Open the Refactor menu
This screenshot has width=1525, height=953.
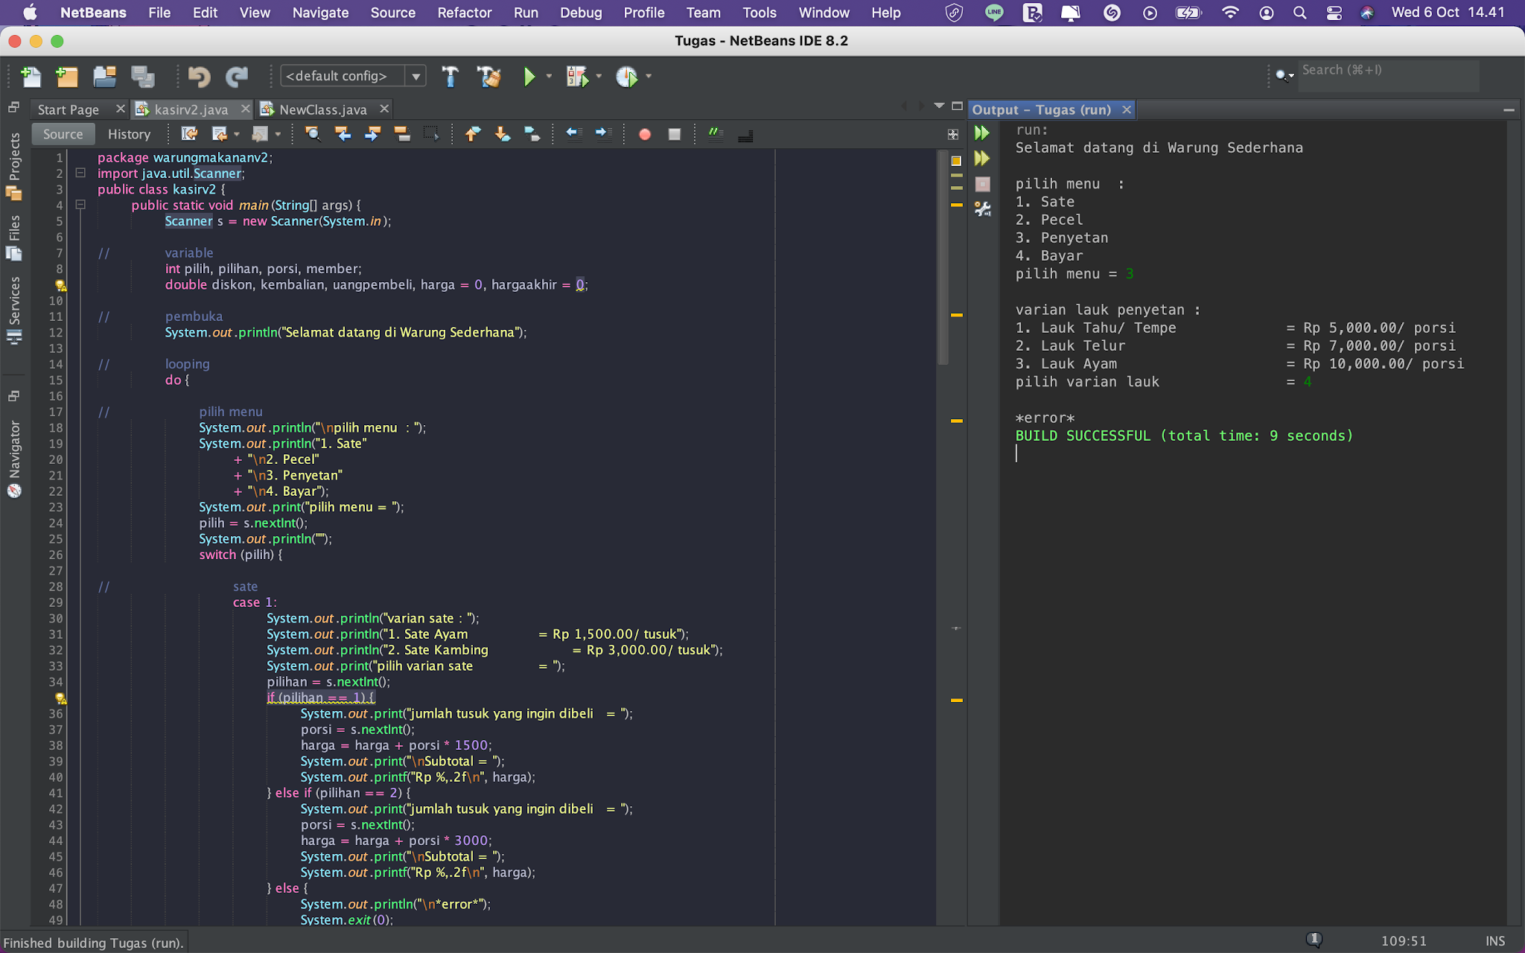pos(465,13)
